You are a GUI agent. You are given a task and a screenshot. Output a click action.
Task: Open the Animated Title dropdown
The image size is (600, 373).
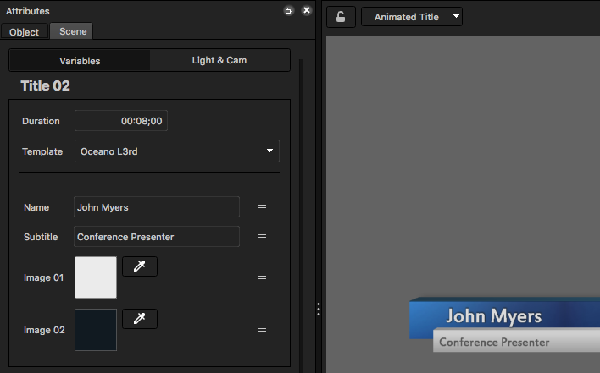(412, 17)
